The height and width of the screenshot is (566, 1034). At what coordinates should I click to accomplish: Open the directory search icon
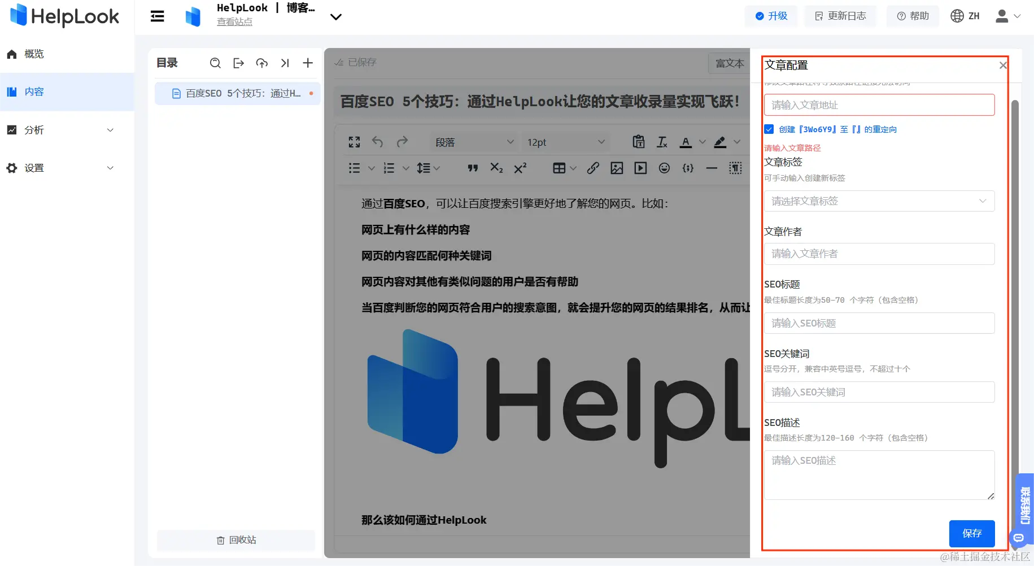pyautogui.click(x=215, y=63)
